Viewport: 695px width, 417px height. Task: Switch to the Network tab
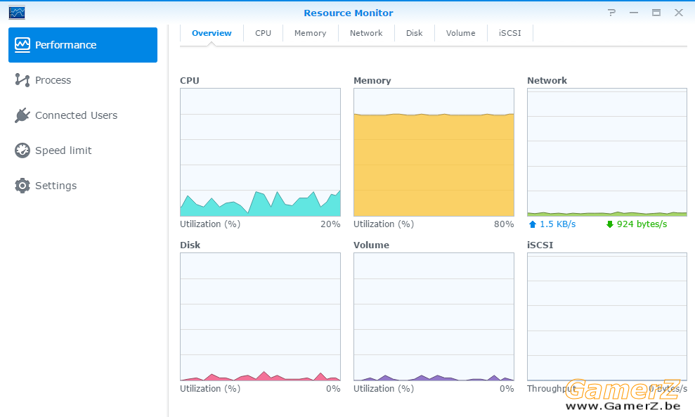(366, 33)
